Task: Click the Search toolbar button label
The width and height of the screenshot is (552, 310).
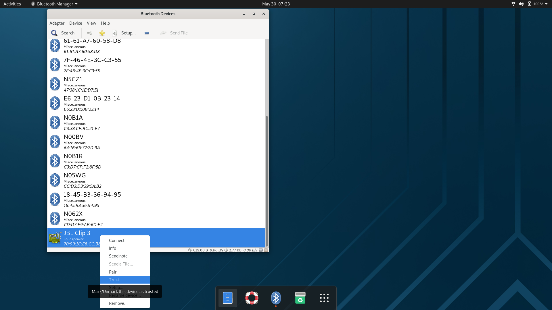Action: [68, 33]
